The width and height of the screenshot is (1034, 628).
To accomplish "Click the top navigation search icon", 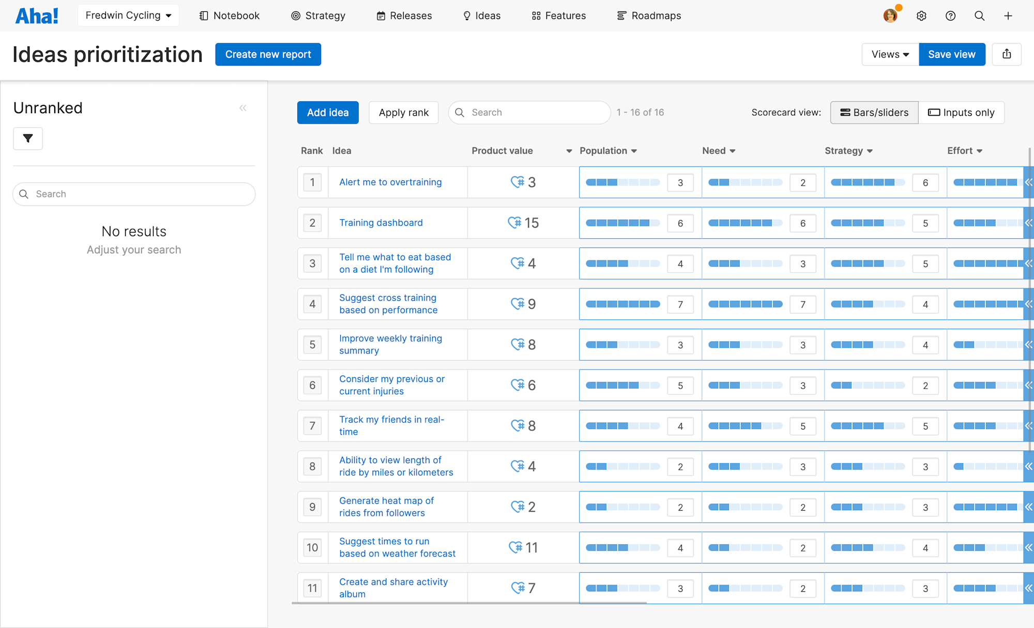I will click(979, 16).
